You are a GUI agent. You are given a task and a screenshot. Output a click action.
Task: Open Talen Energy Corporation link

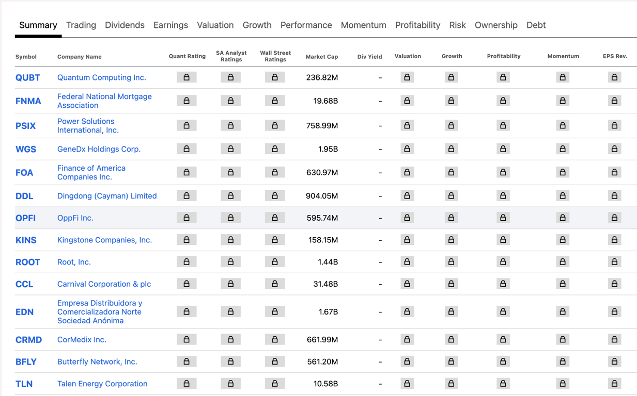pos(102,384)
